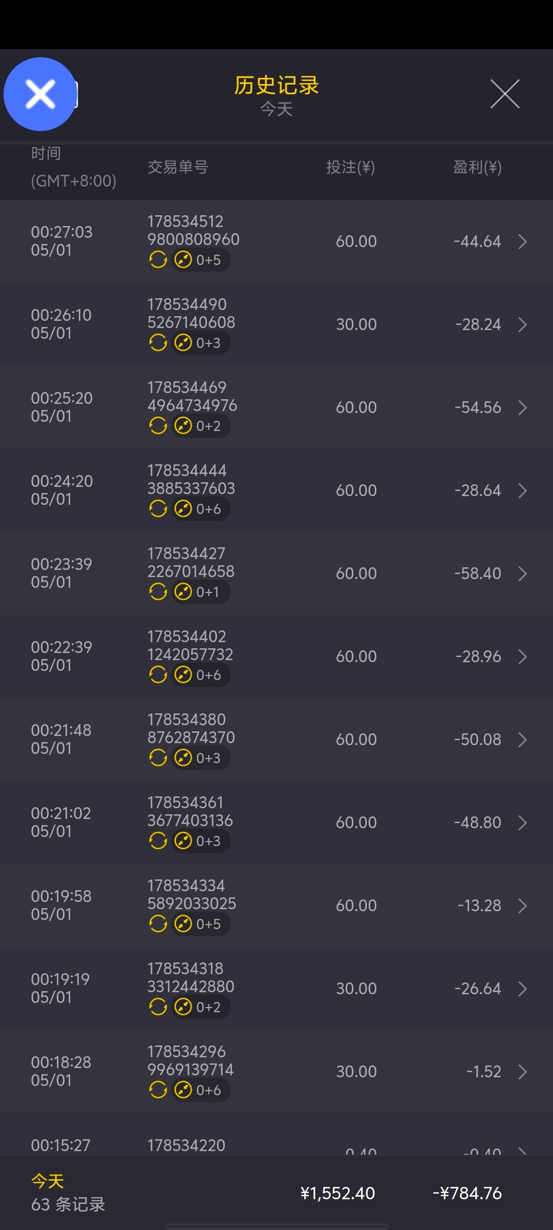The height and width of the screenshot is (1230, 553).
Task: Open the chevron beside the -58.40 profit
Action: pos(522,573)
